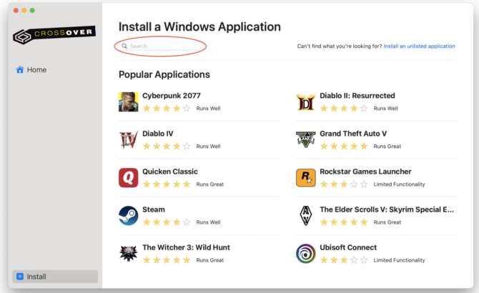479x293 pixels.
Task: Select The Elder Scrolls V: Skyrim title
Action: pyautogui.click(x=387, y=209)
